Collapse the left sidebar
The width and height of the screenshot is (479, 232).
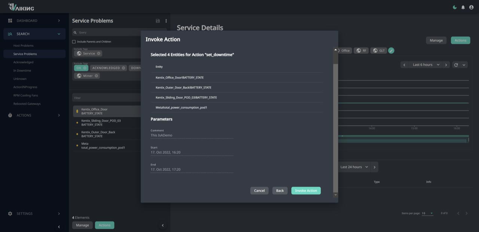(x=59, y=227)
